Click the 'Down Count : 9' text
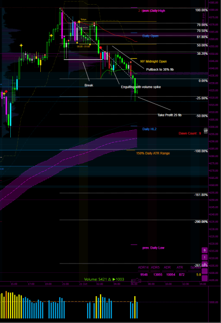Screen dimensions: 221x323 (190, 133)
